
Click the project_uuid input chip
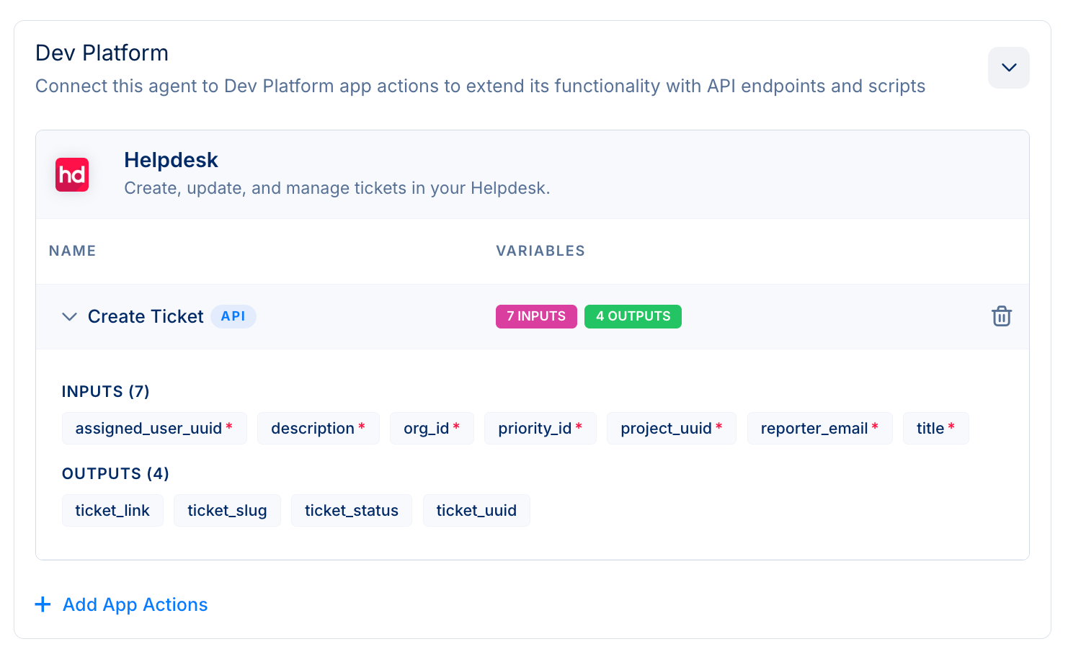[x=671, y=429]
